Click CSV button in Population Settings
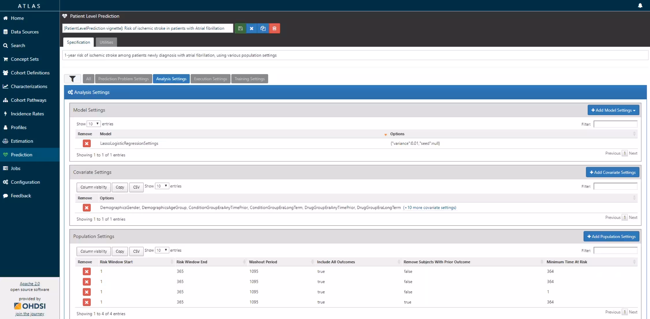The image size is (650, 319). (136, 252)
